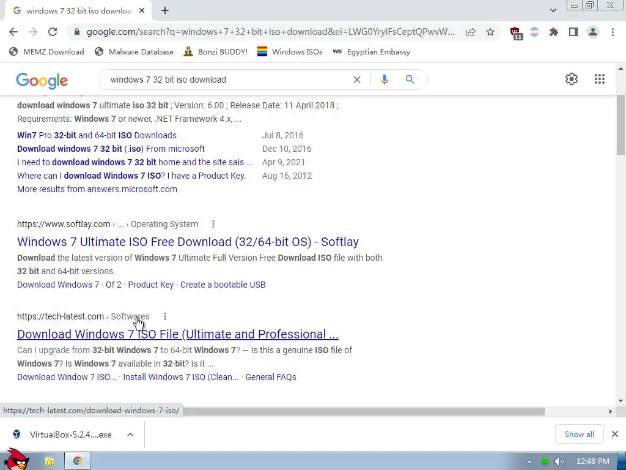Open the file explorer taskbar icon
Image resolution: width=626 pixels, height=470 pixels.
(50, 461)
